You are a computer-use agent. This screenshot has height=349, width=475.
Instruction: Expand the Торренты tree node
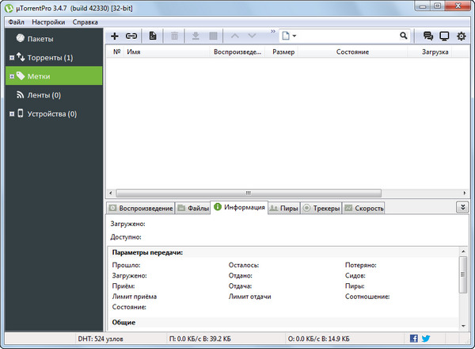(11, 58)
